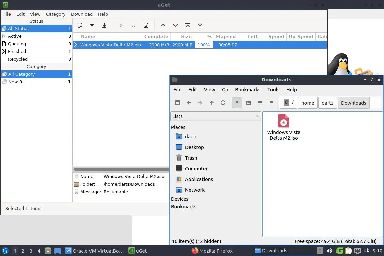The width and height of the screenshot is (384, 256).
Task: Open the uGet Download menu
Action: tap(82, 14)
